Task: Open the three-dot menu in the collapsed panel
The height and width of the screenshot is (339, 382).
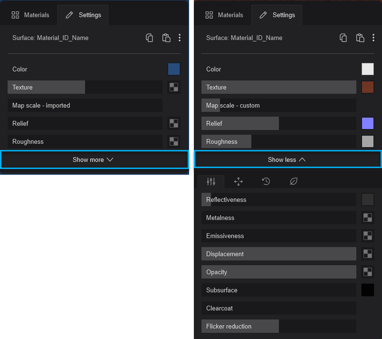Action: (180, 38)
